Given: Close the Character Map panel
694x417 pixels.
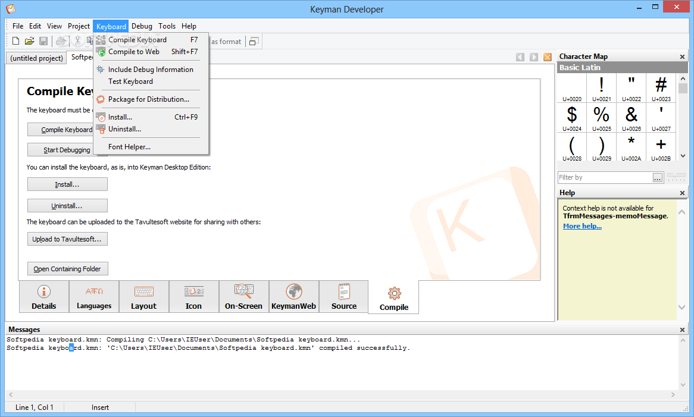Looking at the screenshot, I should 682,57.
